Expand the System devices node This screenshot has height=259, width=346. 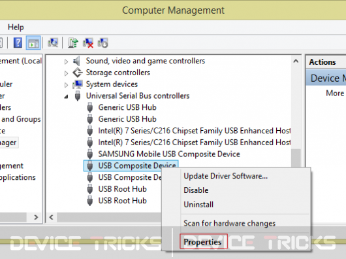[x=66, y=85]
